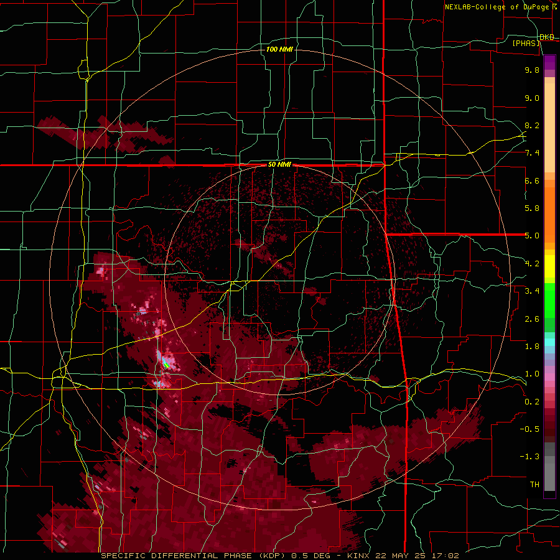Select the 6.6 value on the color scale
Screen dimensions: 560x560
532,180
